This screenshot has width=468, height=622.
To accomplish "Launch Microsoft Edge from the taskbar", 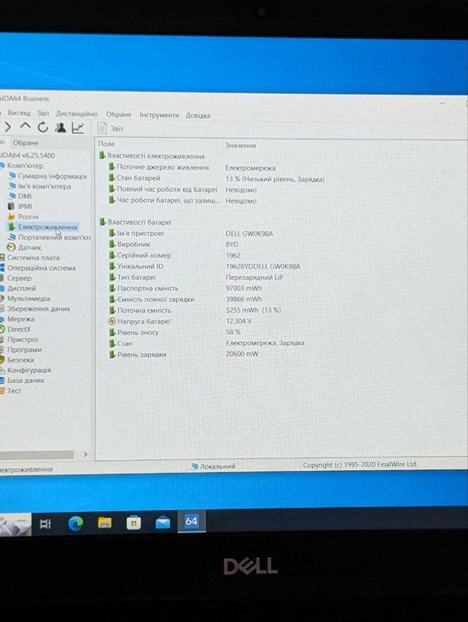I will 75,523.
